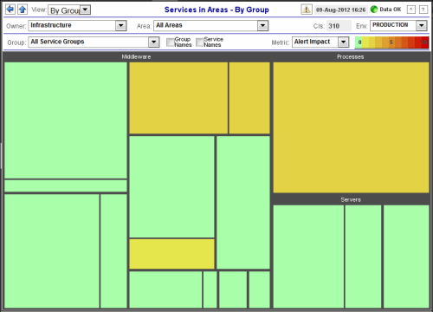Viewport: 433px width, 312px height.
Task: Enable the Service Names checkbox
Action: pyautogui.click(x=200, y=42)
